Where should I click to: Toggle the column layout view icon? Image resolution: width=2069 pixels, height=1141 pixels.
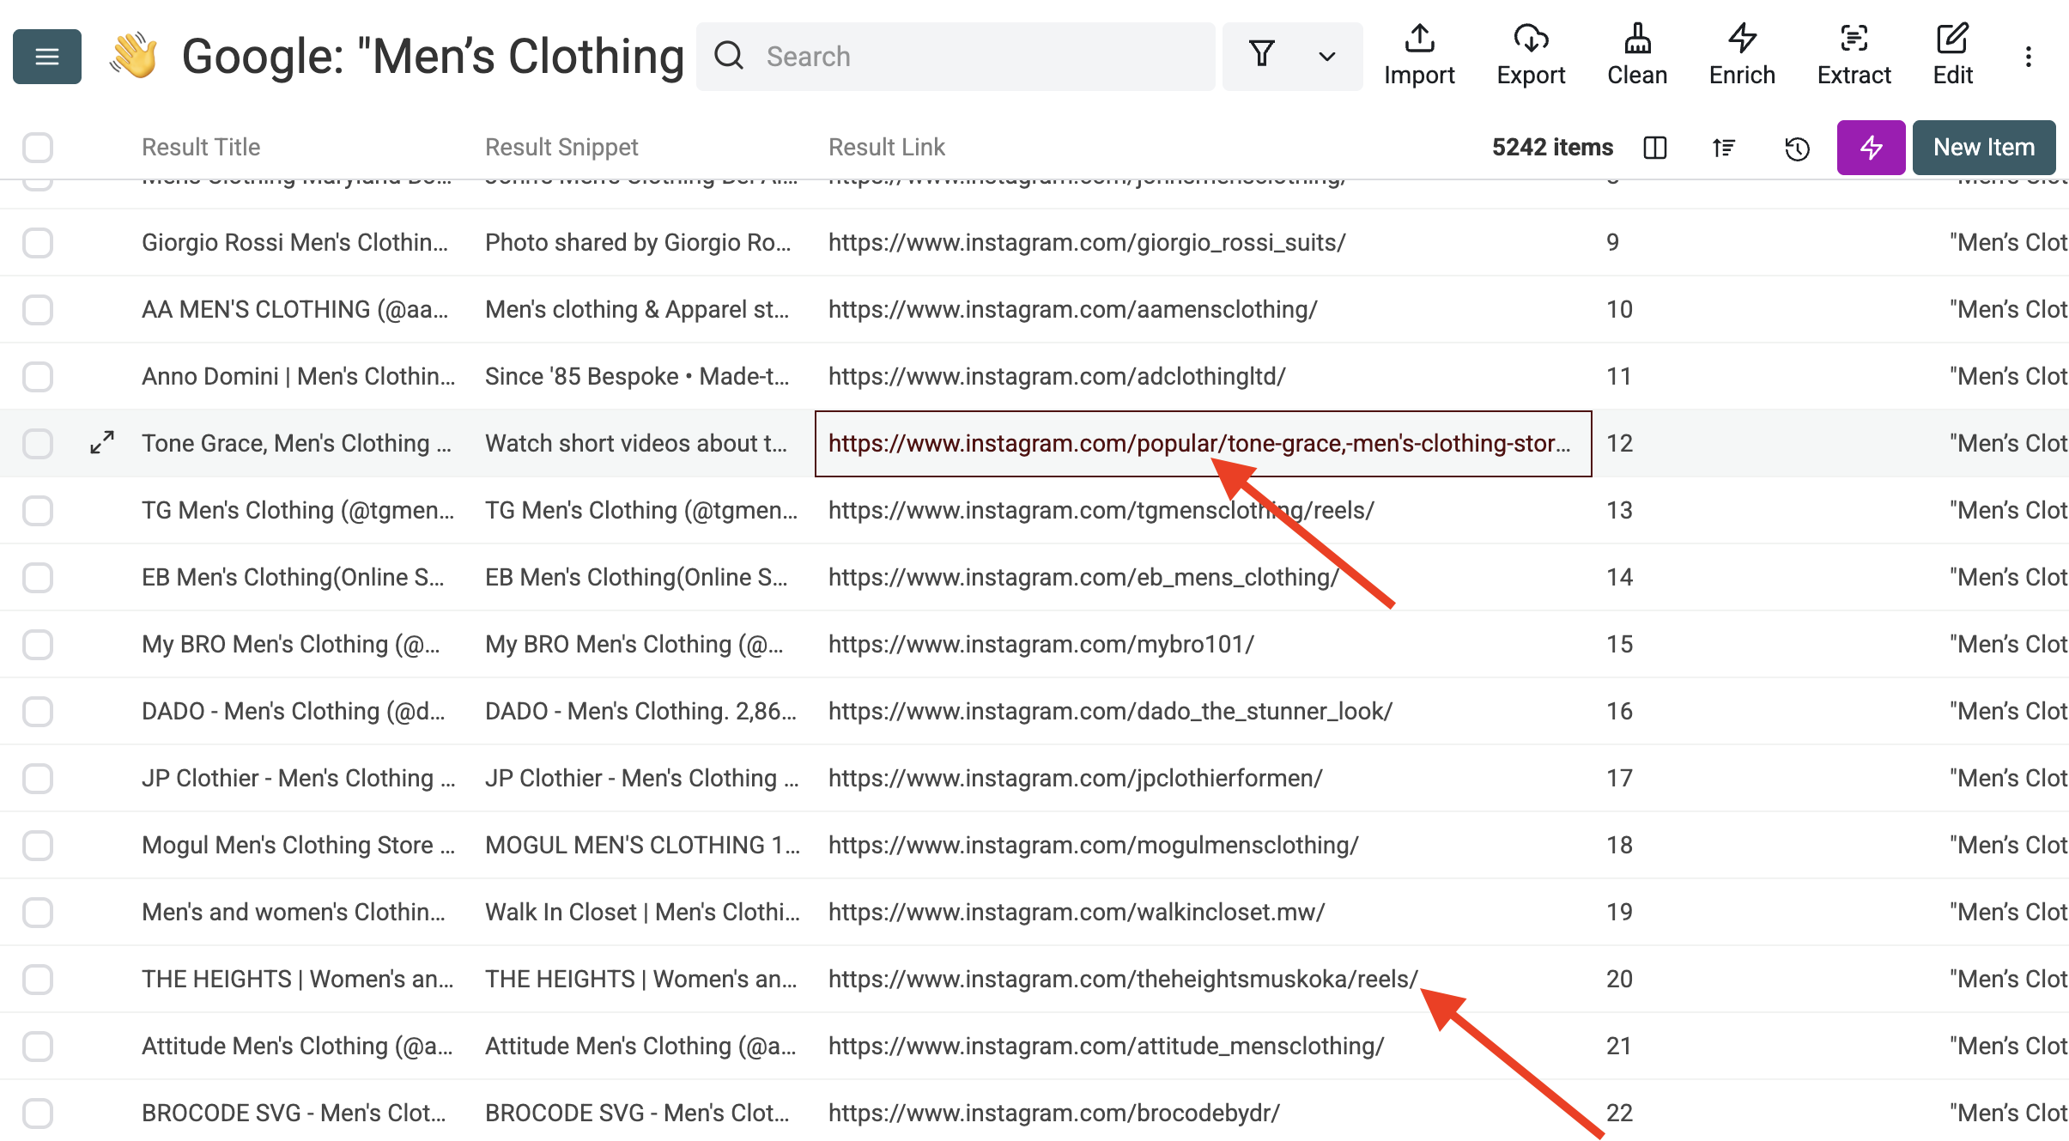[x=1654, y=148]
